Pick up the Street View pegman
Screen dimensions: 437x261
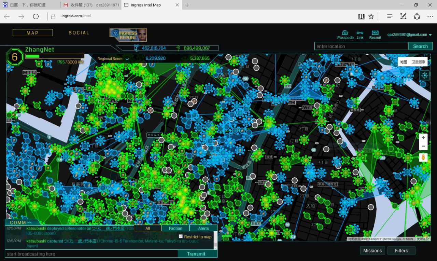(423, 157)
